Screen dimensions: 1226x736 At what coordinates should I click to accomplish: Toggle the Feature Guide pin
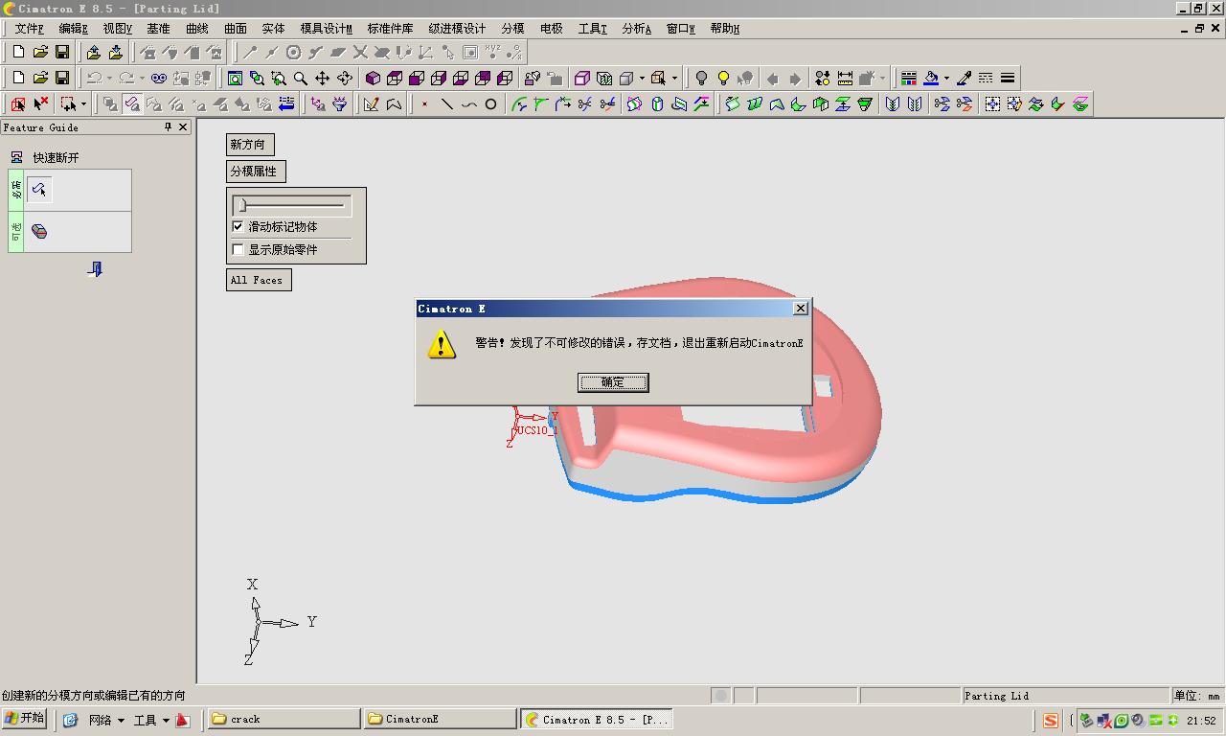pos(168,126)
